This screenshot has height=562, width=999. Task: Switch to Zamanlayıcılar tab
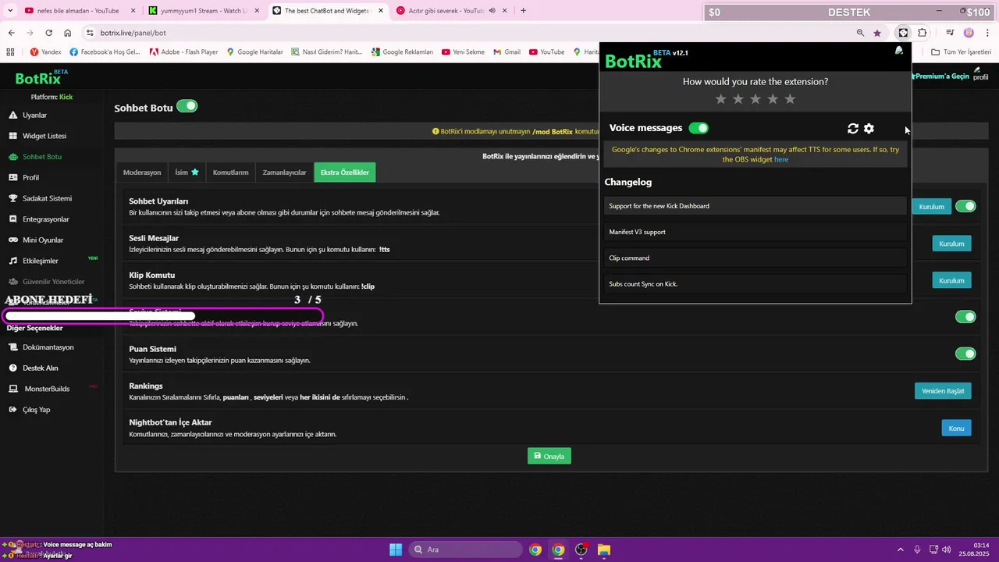tap(284, 173)
